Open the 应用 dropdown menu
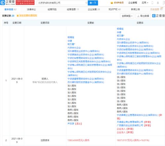 click(x=145, y=3)
